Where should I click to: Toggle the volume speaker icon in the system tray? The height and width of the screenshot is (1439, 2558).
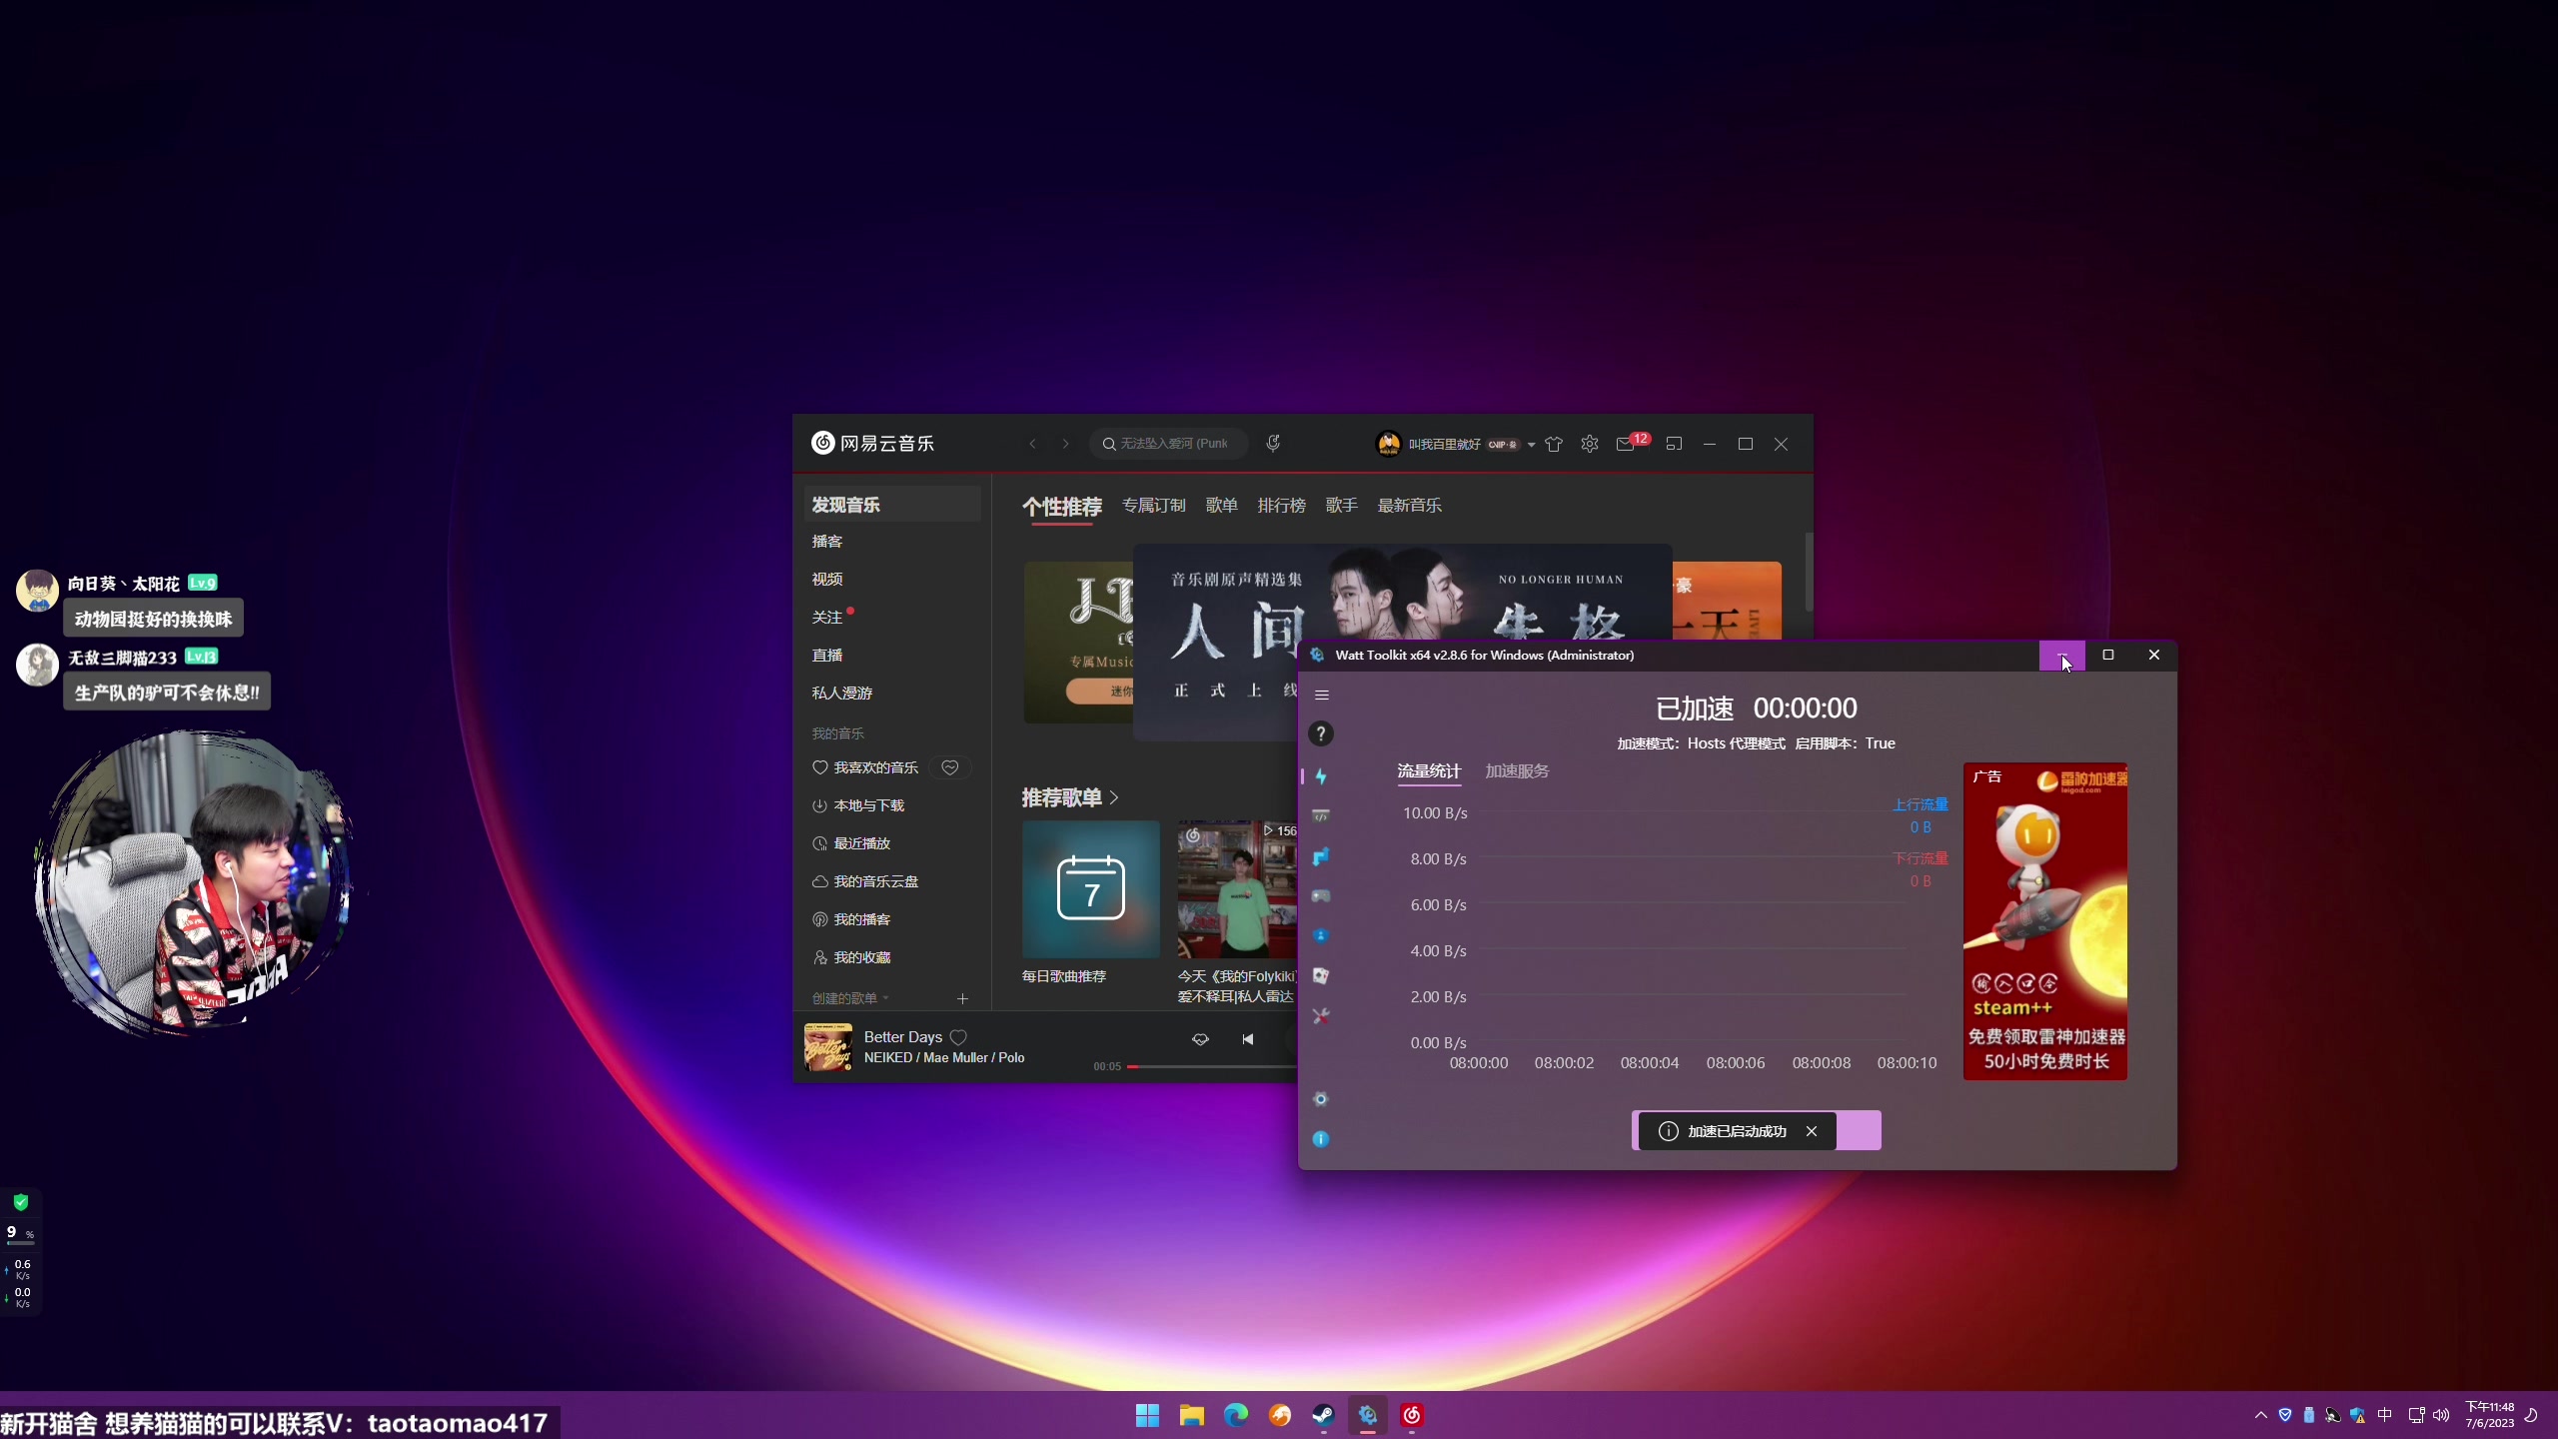coord(2441,1415)
